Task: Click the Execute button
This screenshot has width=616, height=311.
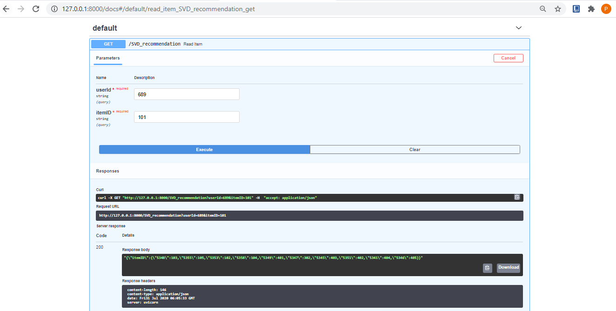Action: tap(204, 149)
